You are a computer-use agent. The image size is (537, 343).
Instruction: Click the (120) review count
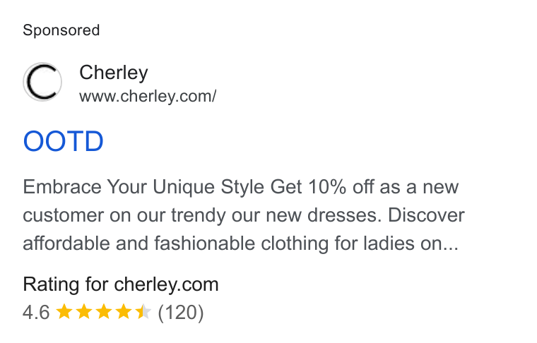pos(181,313)
